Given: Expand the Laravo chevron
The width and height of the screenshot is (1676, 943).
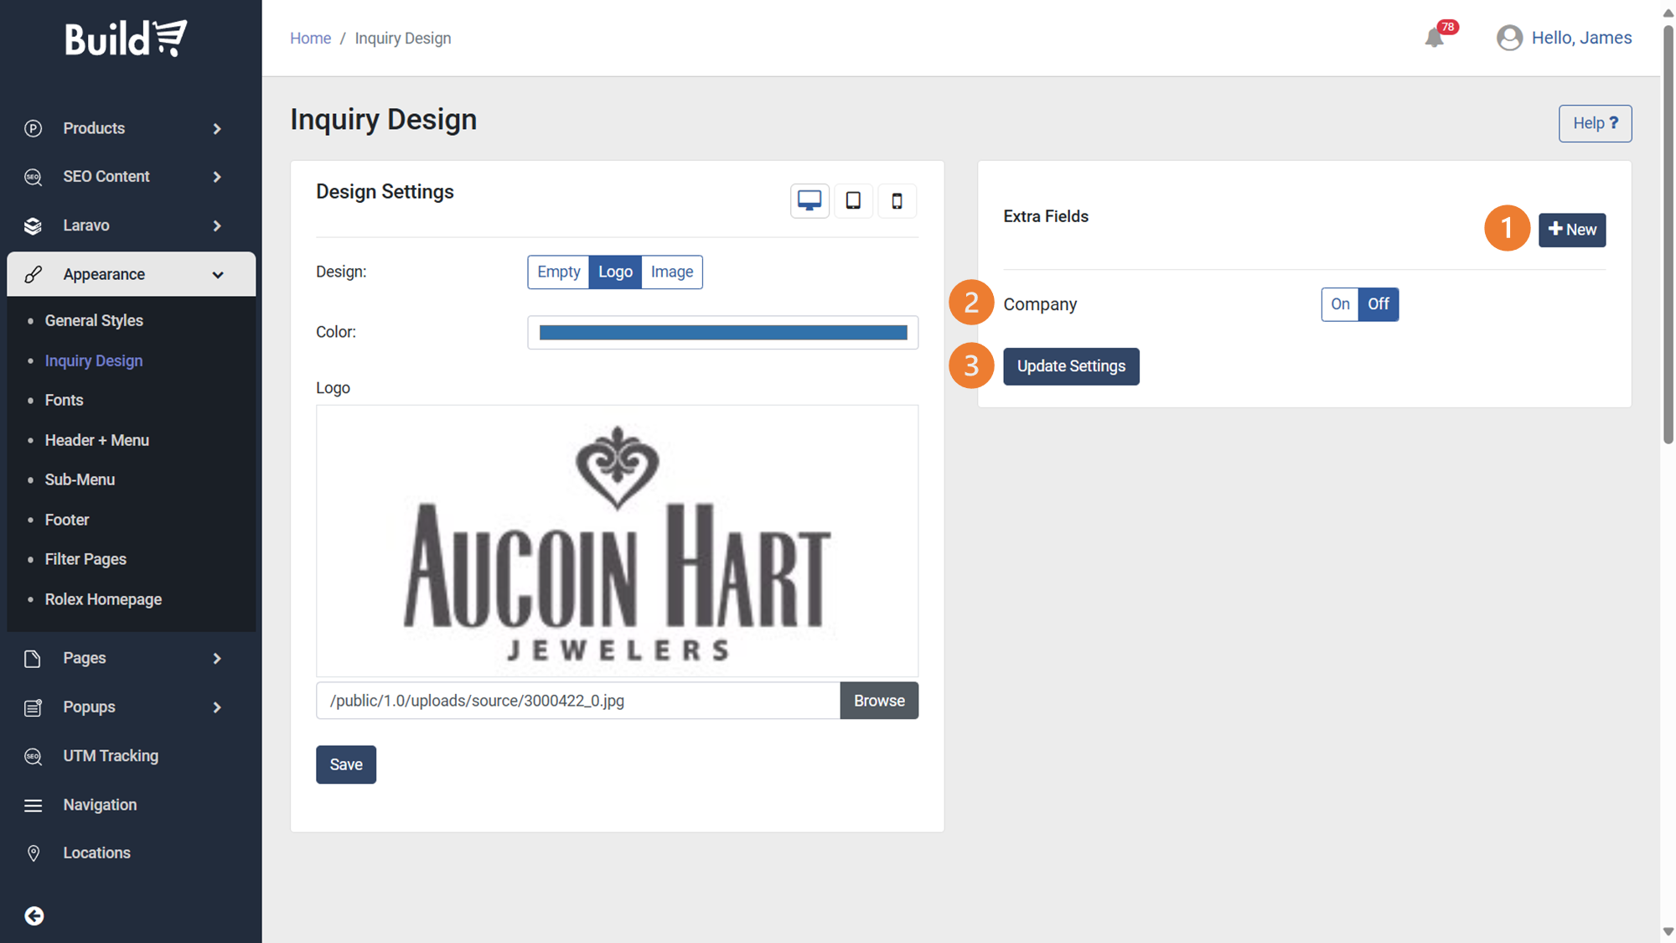Looking at the screenshot, I should point(217,226).
